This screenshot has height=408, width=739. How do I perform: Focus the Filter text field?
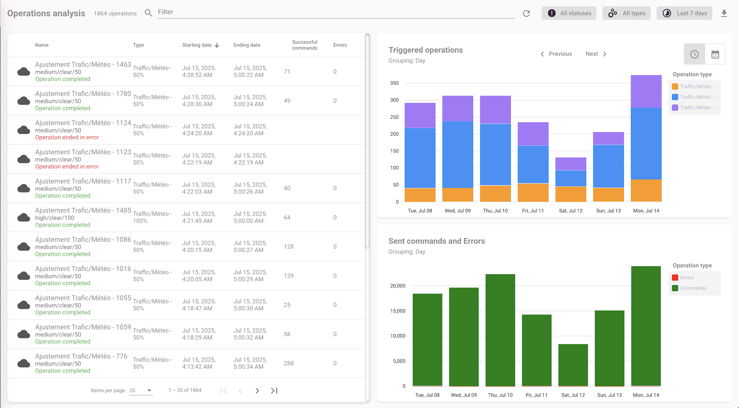(x=335, y=12)
